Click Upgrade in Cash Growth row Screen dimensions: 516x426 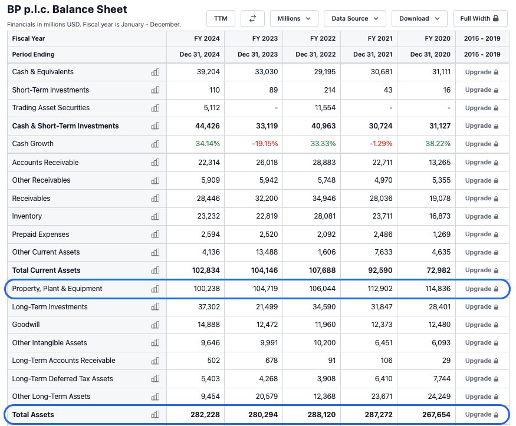pyautogui.click(x=482, y=144)
